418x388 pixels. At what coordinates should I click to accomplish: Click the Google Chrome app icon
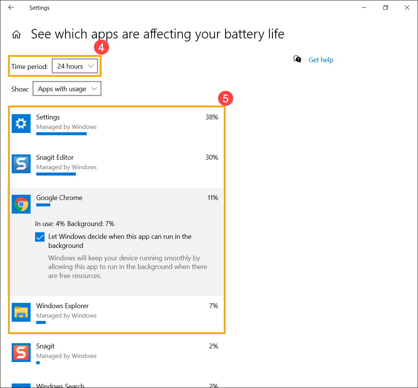pyautogui.click(x=21, y=204)
